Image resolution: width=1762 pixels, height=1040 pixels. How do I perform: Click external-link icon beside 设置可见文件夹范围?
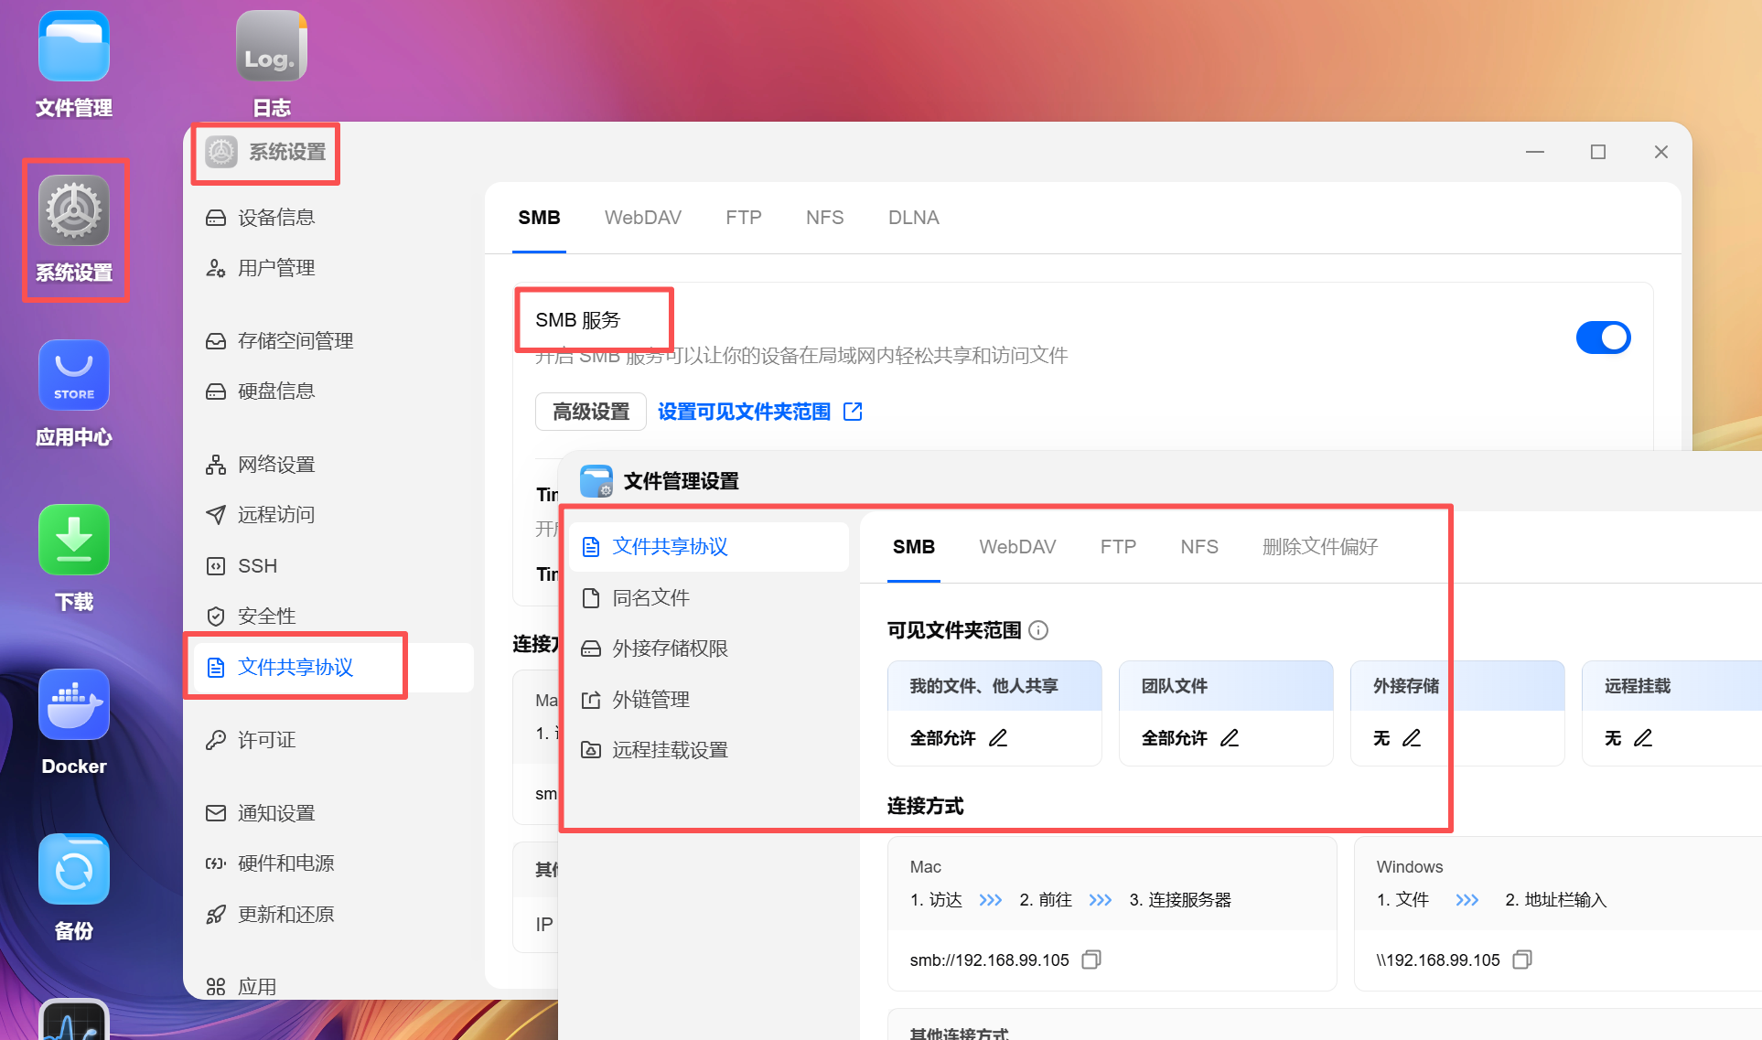(x=853, y=412)
